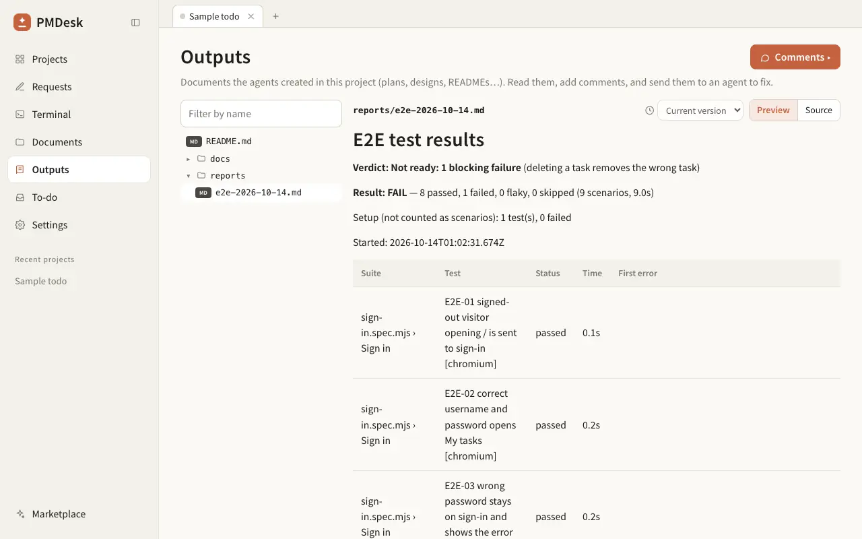Expand the docs folder arrow

[189, 159]
